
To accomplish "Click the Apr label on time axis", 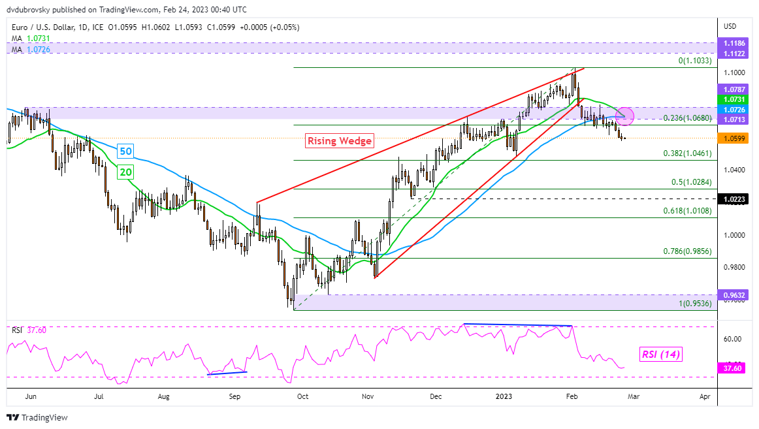I will coord(705,396).
